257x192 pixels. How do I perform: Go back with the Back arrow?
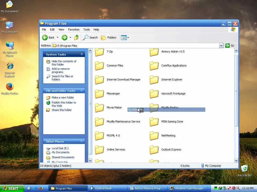tap(48, 37)
